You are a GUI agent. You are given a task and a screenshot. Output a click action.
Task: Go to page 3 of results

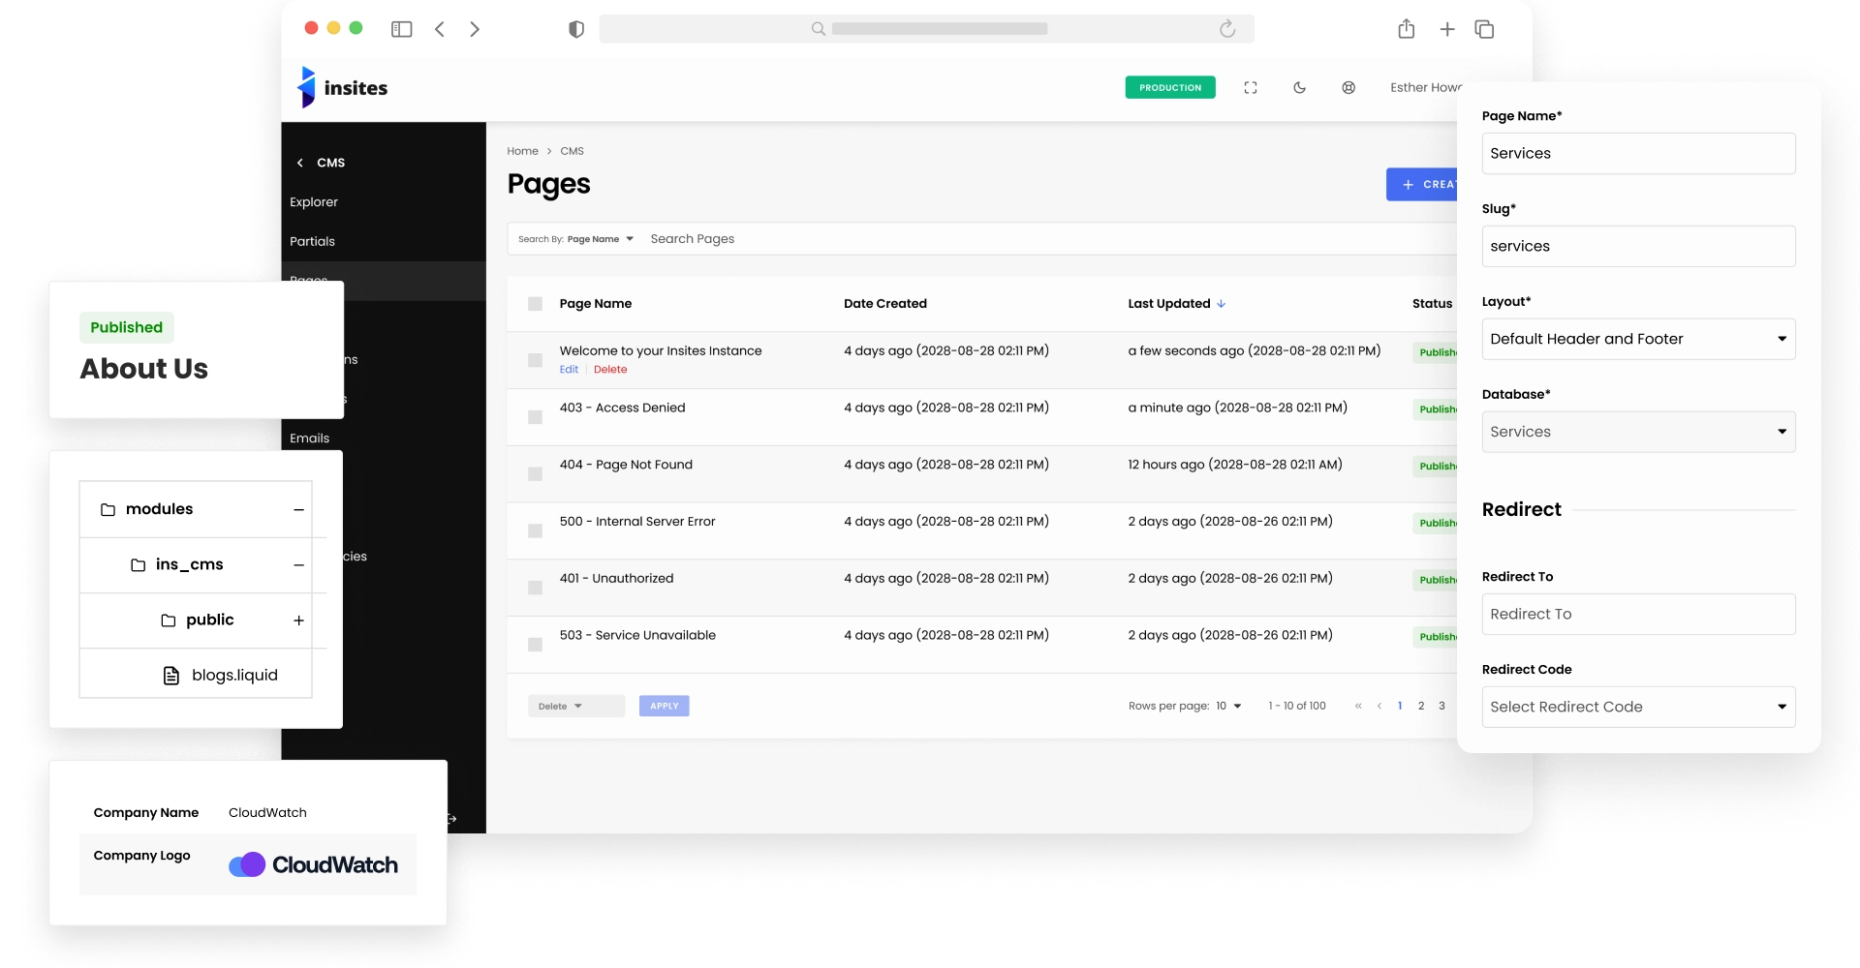coord(1441,706)
